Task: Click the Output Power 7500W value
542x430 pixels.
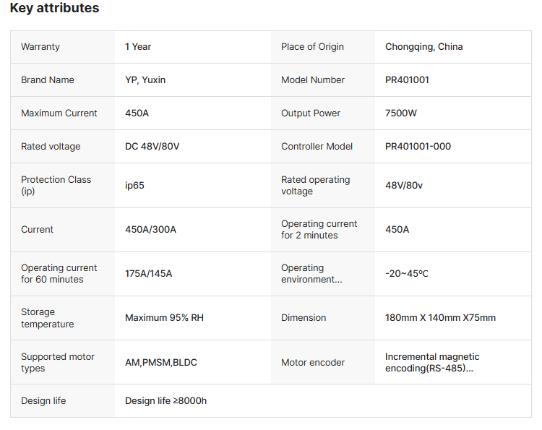Action: (x=401, y=113)
